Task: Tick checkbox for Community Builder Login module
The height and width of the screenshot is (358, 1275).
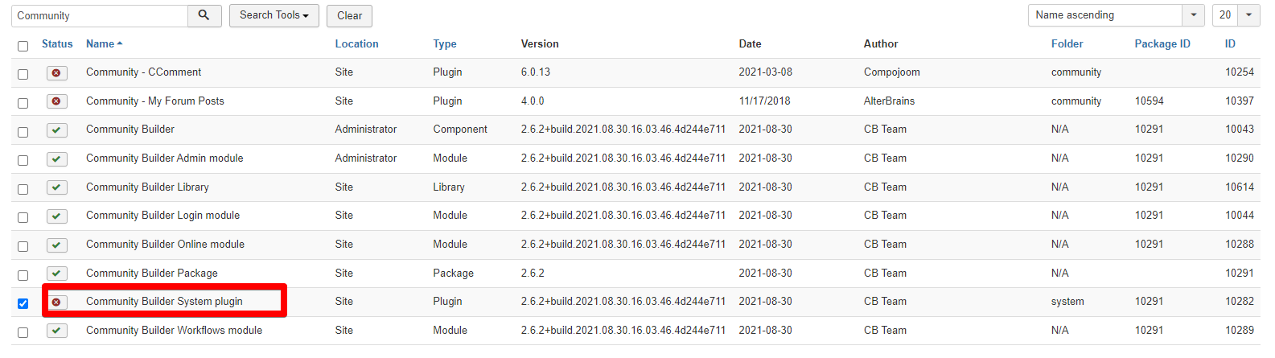Action: (23, 217)
